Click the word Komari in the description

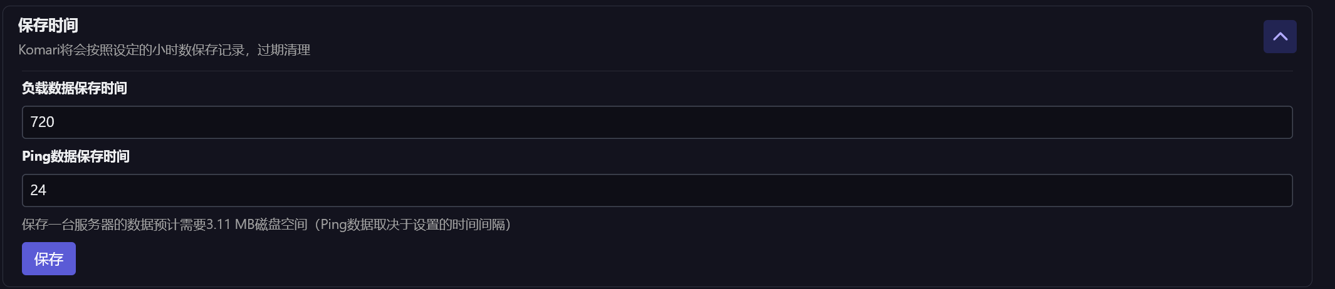(x=38, y=50)
